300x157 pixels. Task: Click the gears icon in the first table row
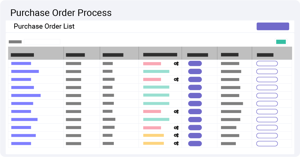(176, 64)
